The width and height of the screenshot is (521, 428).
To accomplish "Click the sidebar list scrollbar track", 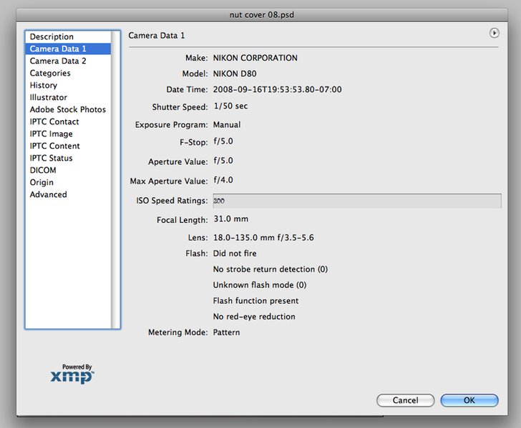I will 115,179.
